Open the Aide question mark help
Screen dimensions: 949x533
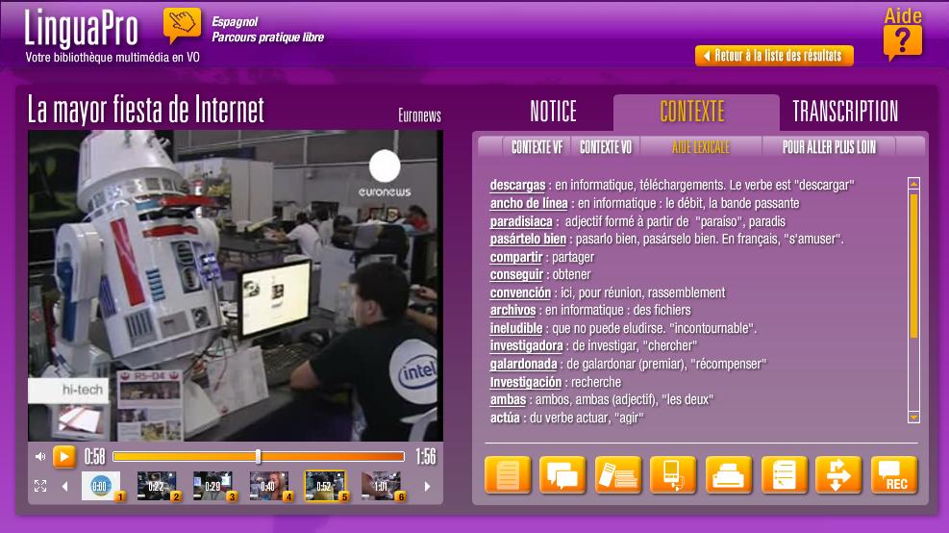pos(903,34)
